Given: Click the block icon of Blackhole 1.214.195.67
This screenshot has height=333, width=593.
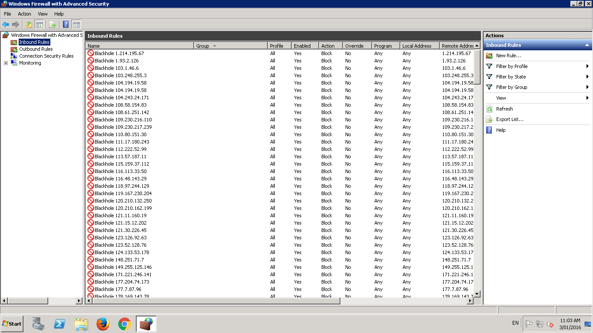Looking at the screenshot, I should (91, 53).
